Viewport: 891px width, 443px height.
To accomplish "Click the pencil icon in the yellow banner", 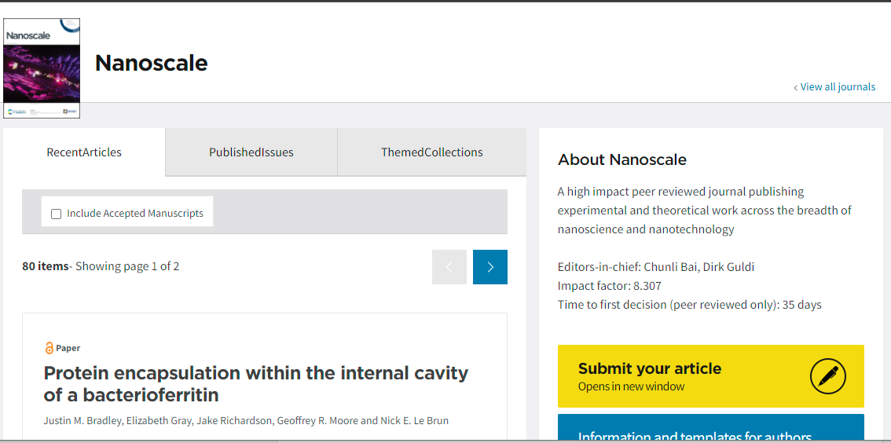I will point(827,377).
